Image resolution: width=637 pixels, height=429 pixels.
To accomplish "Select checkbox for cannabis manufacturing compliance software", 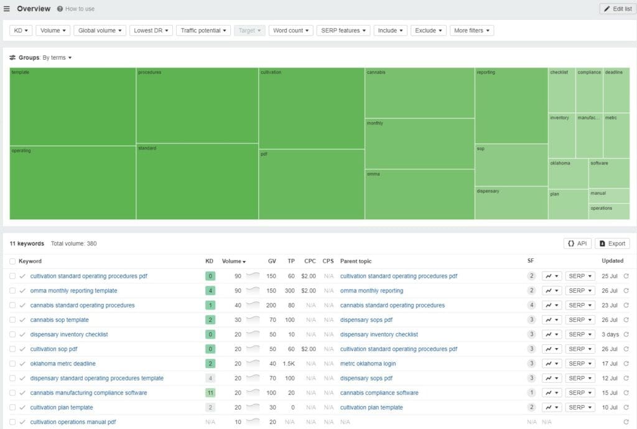I will [12, 392].
